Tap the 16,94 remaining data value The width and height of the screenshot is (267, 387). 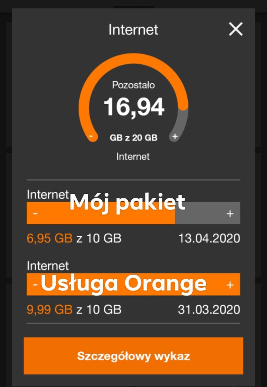[133, 107]
